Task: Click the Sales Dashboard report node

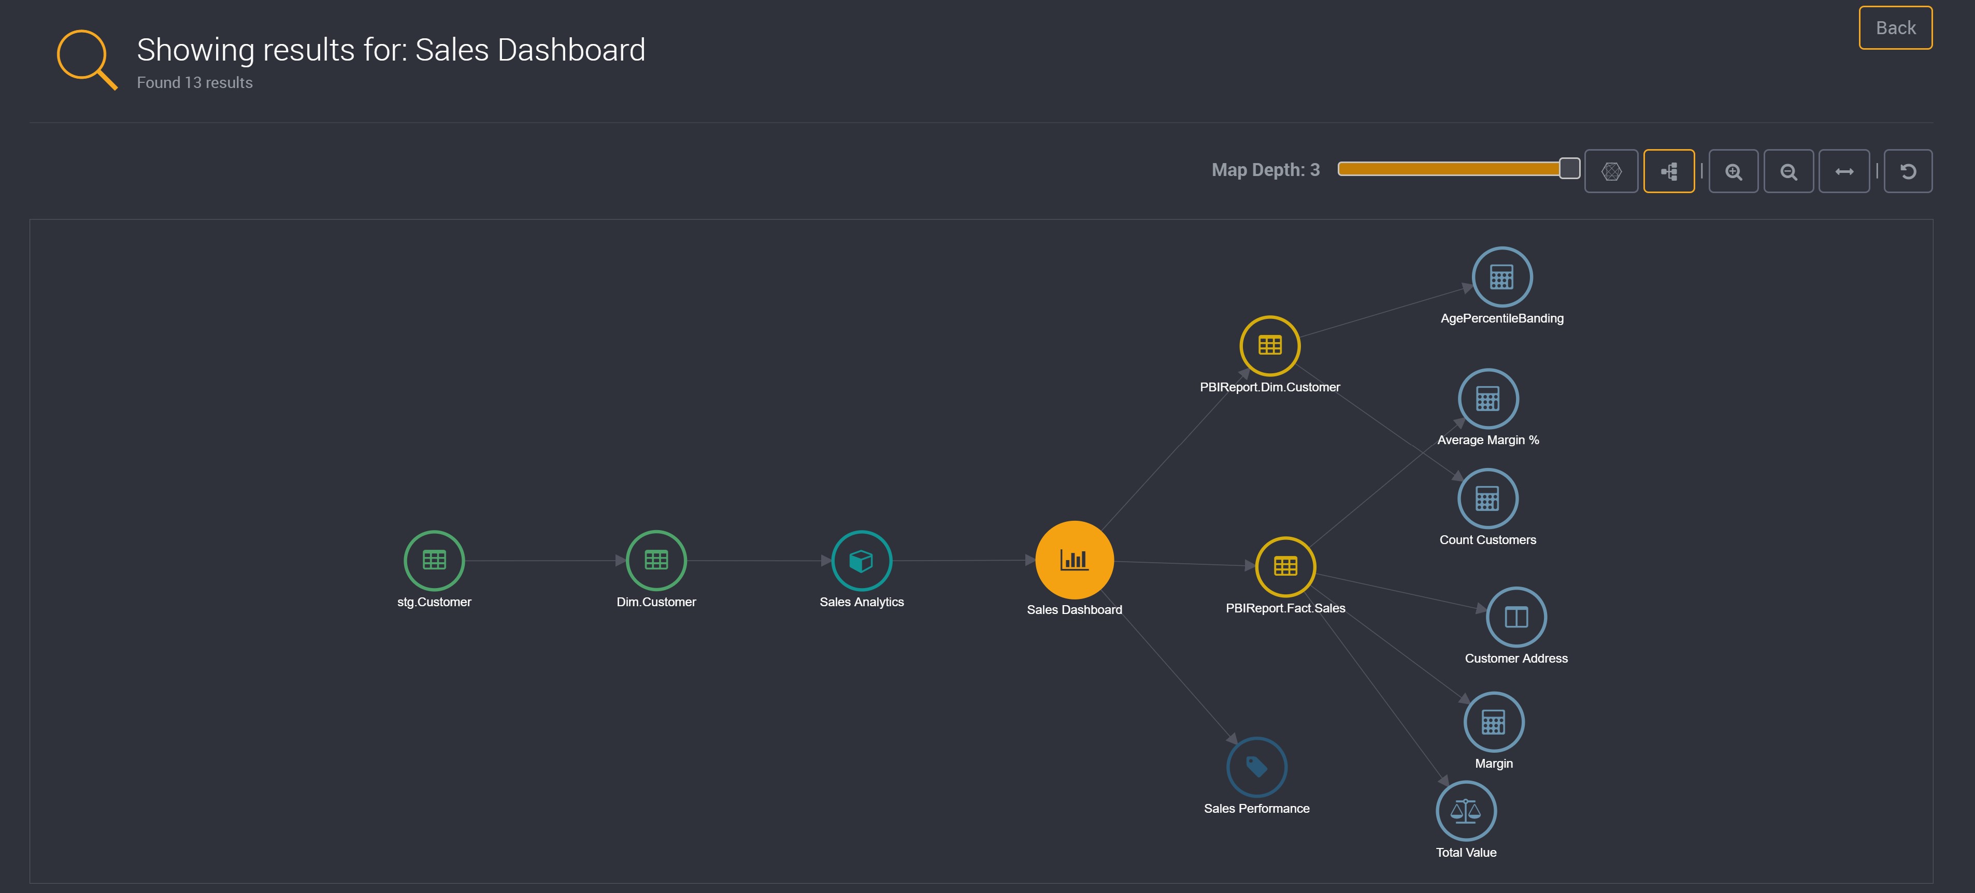Action: (x=1074, y=560)
